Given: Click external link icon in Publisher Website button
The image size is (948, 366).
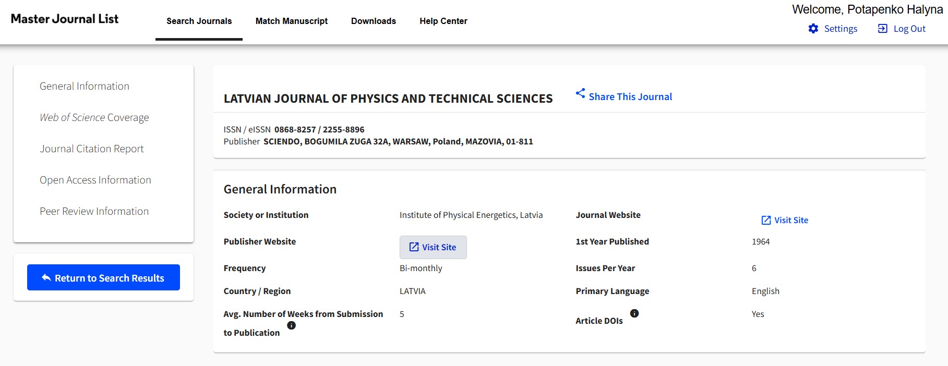Looking at the screenshot, I should tap(414, 247).
